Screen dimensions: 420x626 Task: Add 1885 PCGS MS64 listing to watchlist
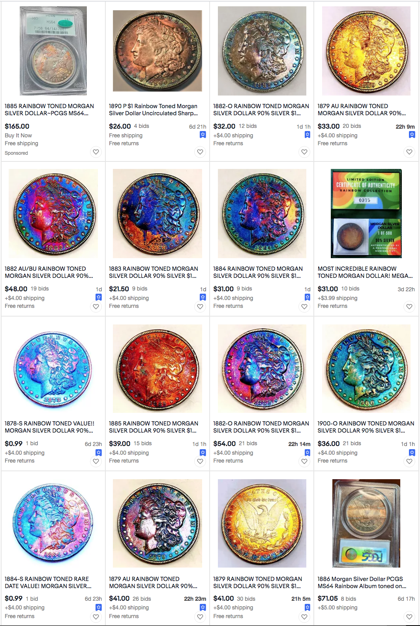[96, 152]
